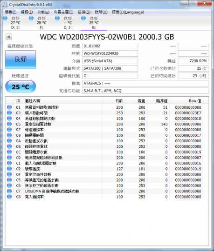This screenshot has width=214, height=251.
Task: Click status orb for attribute C7
Action: (9, 191)
